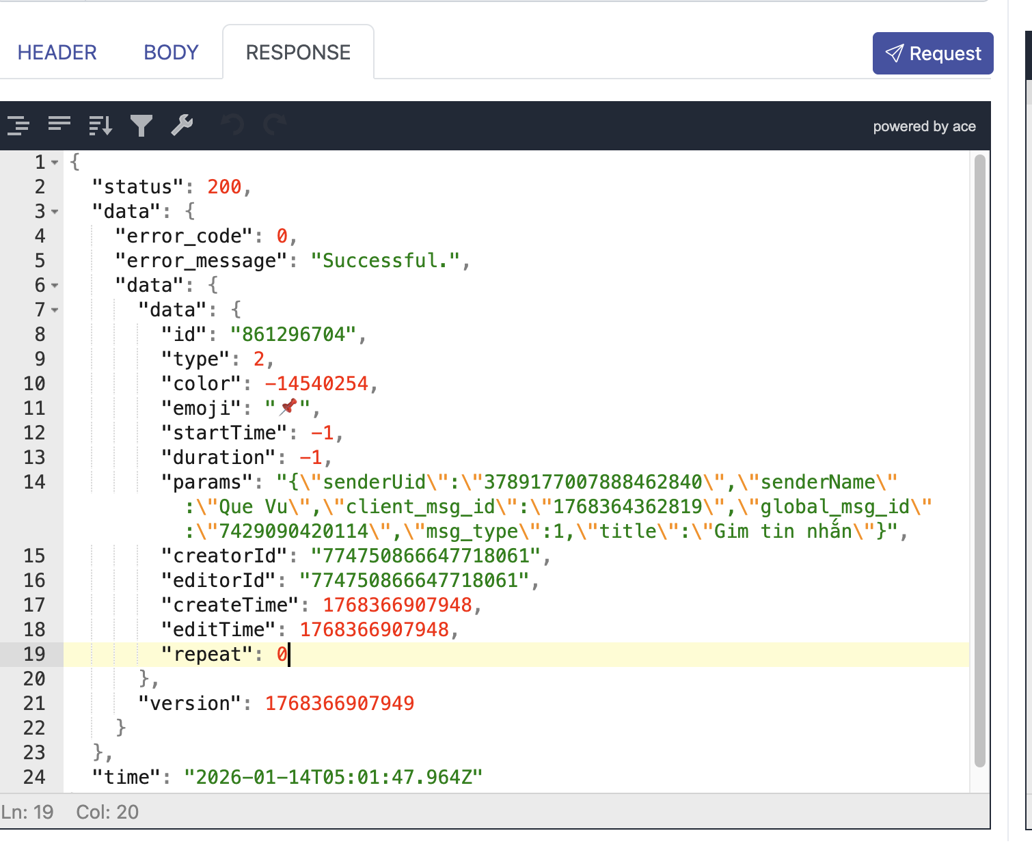
Task: Fold the "data" object on line 3
Action: (55, 212)
